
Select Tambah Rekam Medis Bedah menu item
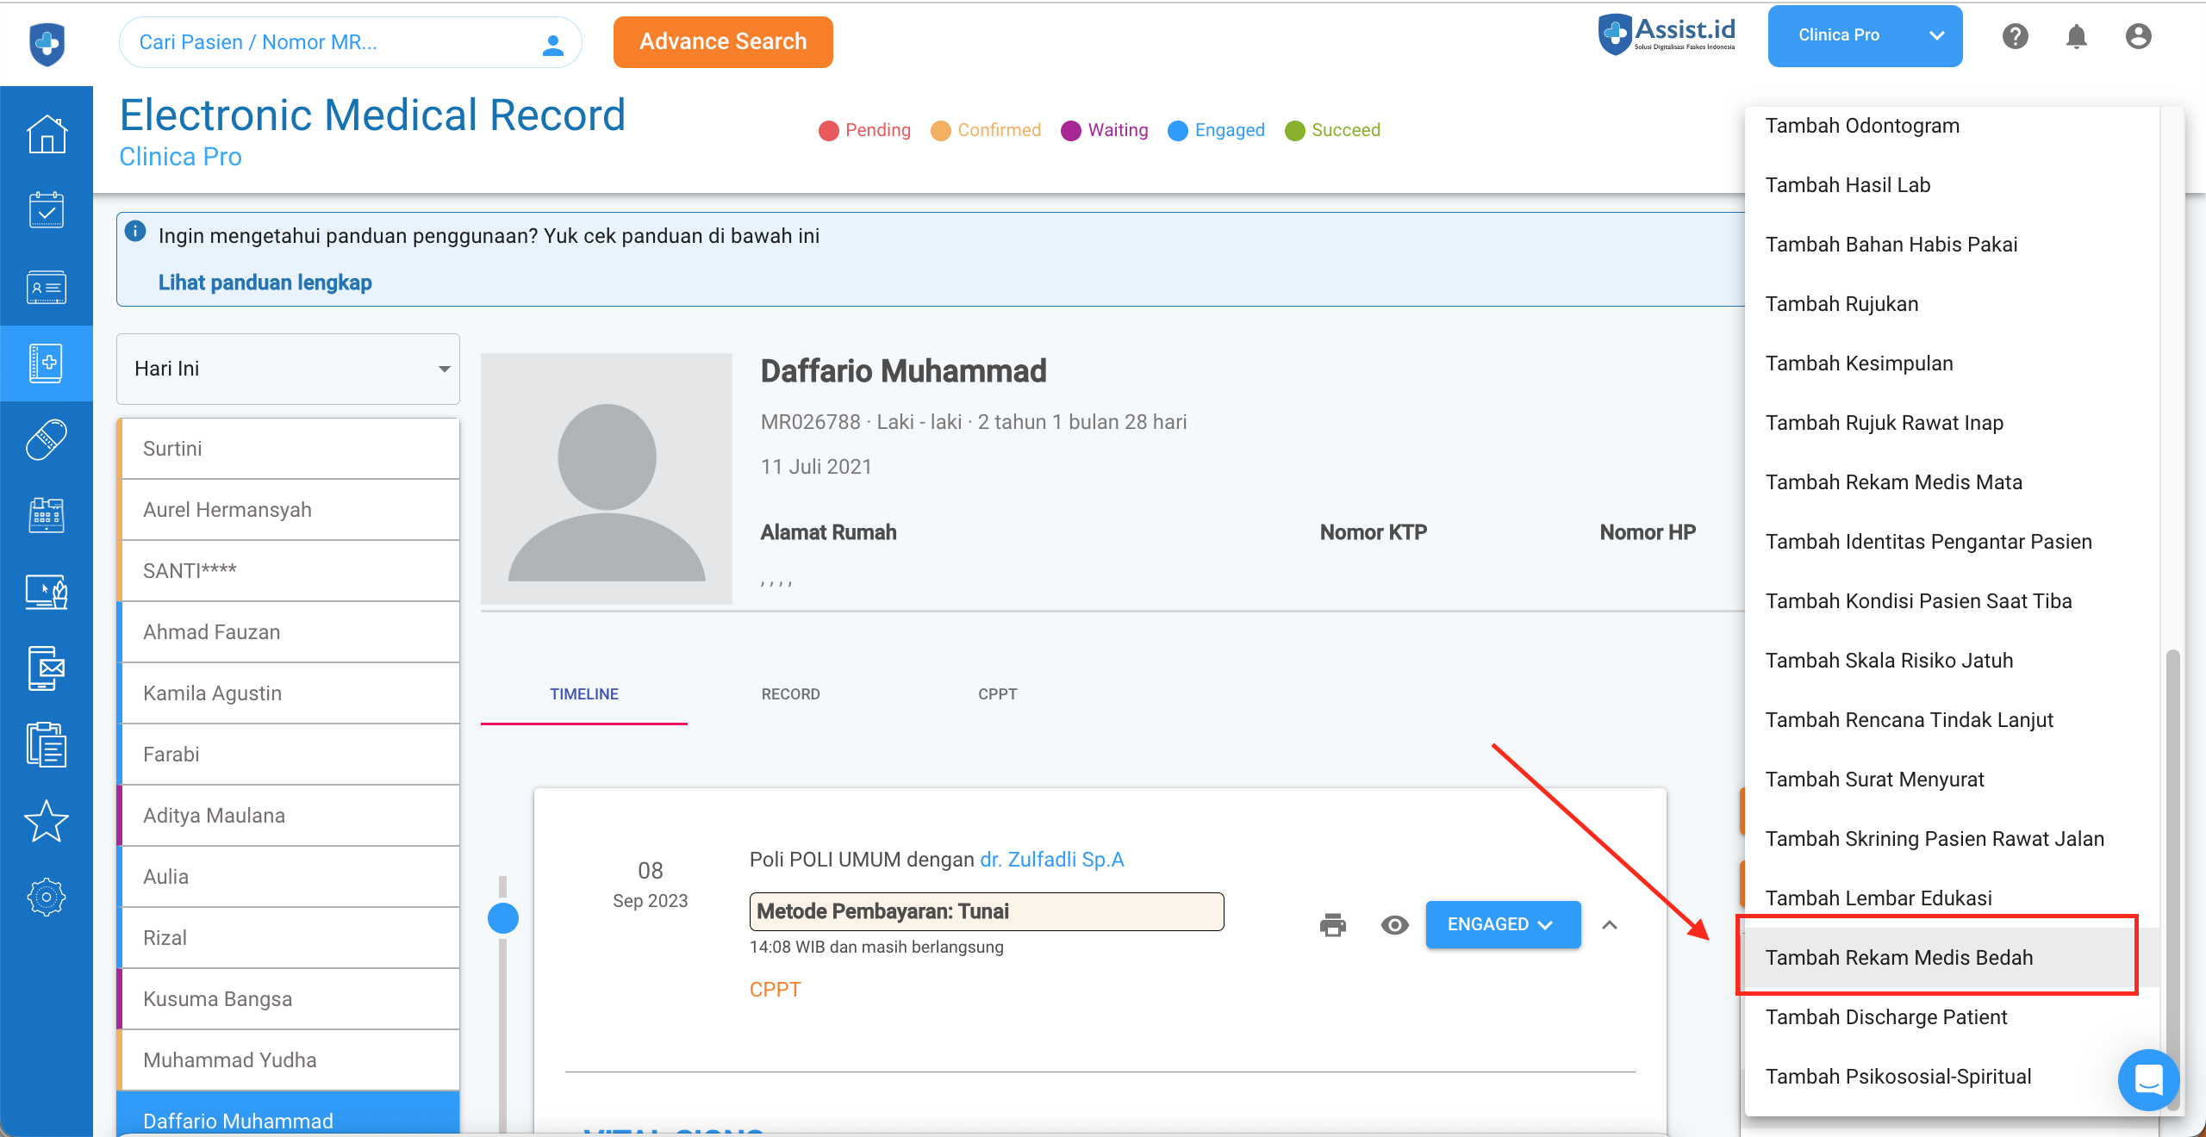click(x=1899, y=958)
